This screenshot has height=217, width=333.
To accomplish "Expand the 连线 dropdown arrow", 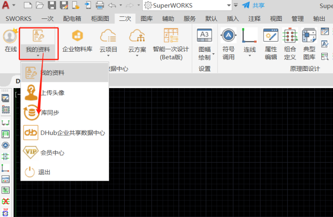I will pyautogui.click(x=250, y=56).
